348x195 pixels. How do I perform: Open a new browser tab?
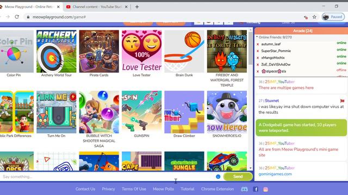[x=137, y=7]
